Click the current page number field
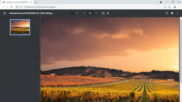This screenshot has width=182, height=102. tap(73, 13)
